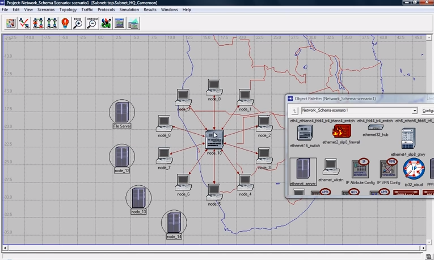This screenshot has width=434, height=260.
Task: Select workstation node_1
Action: point(245,97)
